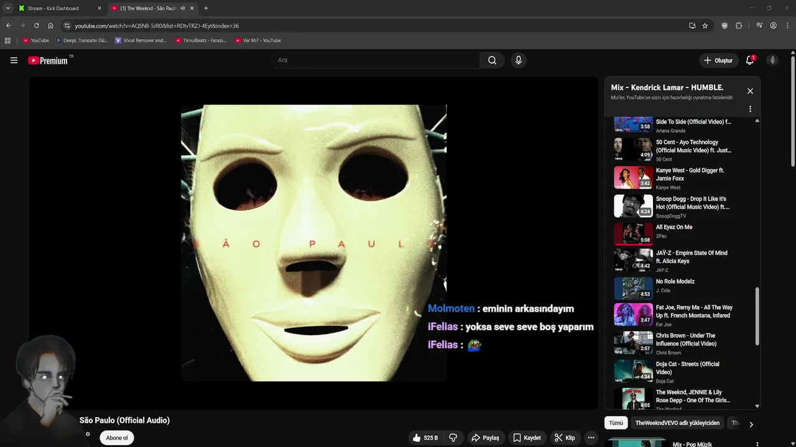Mute the Weeknd tab's audio speaker icon
This screenshot has height=447, width=796.
tap(182, 8)
